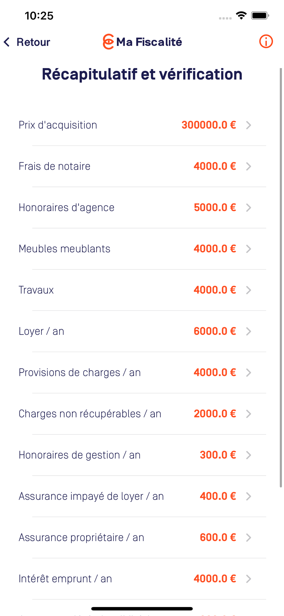This screenshot has width=284, height=616.
Task: Tap the orange info icon
Action: point(266,42)
